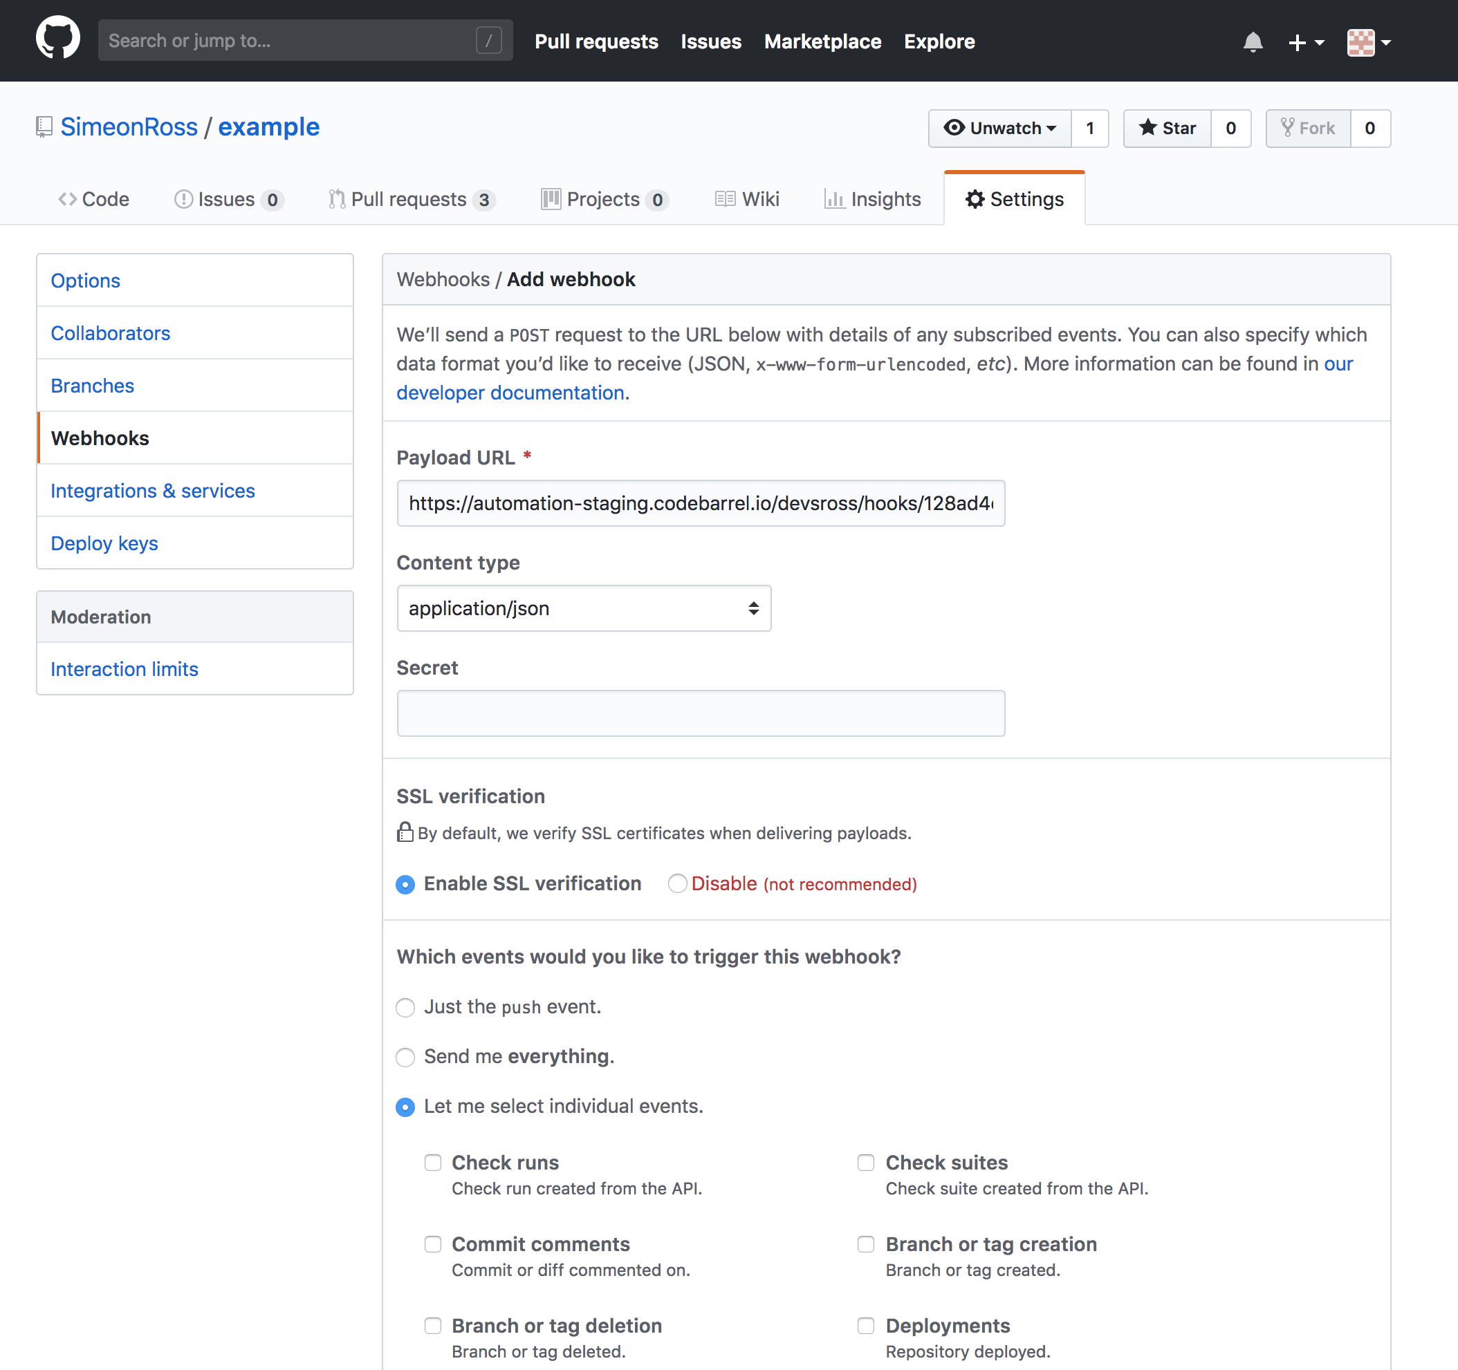The image size is (1458, 1370).
Task: Switch to the Pull requests repo tab
Action: pyautogui.click(x=411, y=199)
